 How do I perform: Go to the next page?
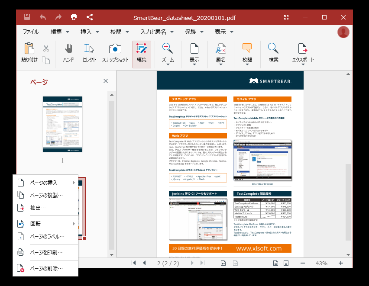(x=192, y=263)
